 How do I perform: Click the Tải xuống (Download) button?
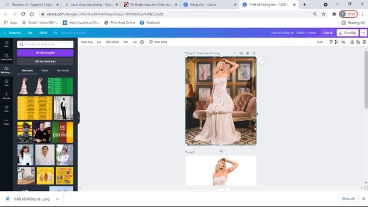[347, 33]
